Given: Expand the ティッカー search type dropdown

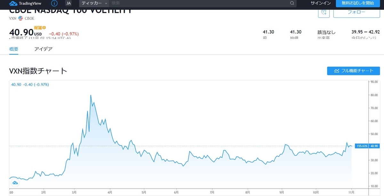Looking at the screenshot, I should click(94, 3).
